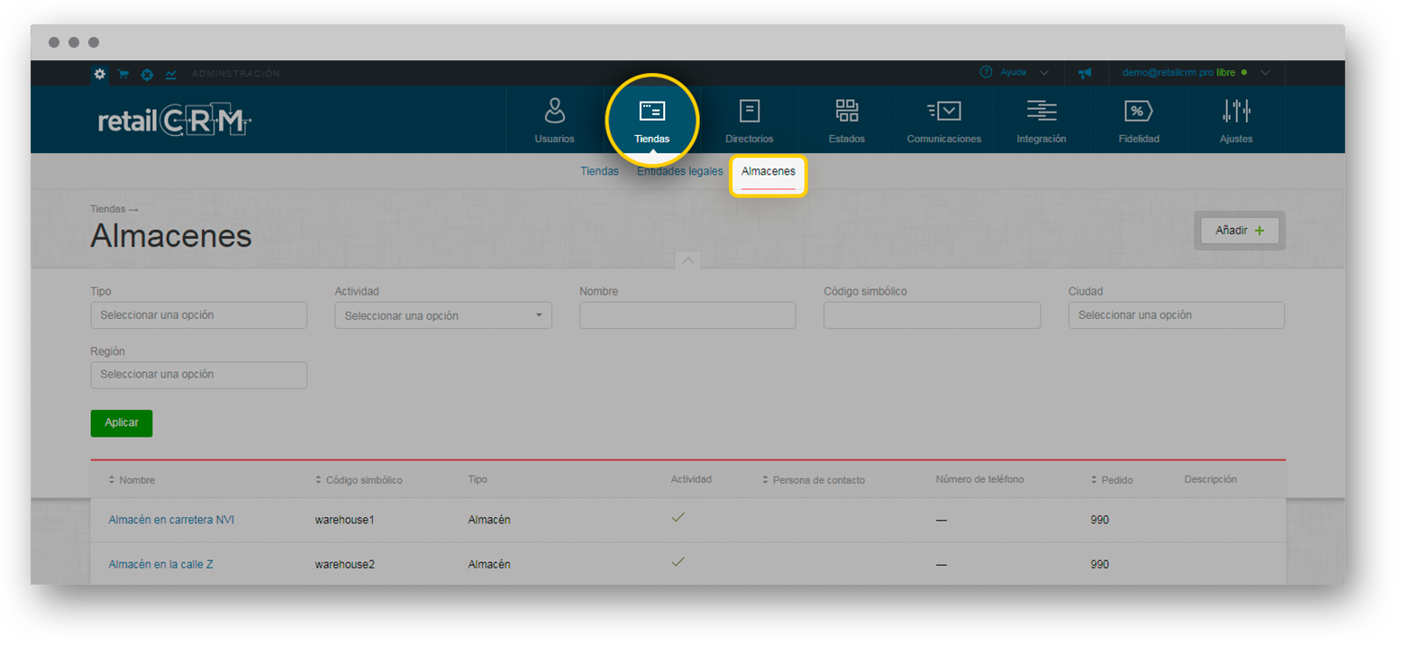Open the Tiendas section

coord(651,120)
